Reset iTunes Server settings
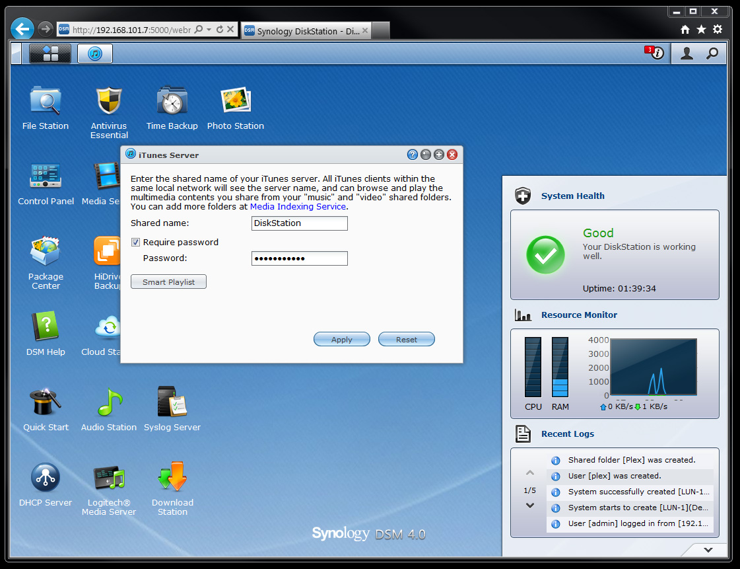 [407, 339]
